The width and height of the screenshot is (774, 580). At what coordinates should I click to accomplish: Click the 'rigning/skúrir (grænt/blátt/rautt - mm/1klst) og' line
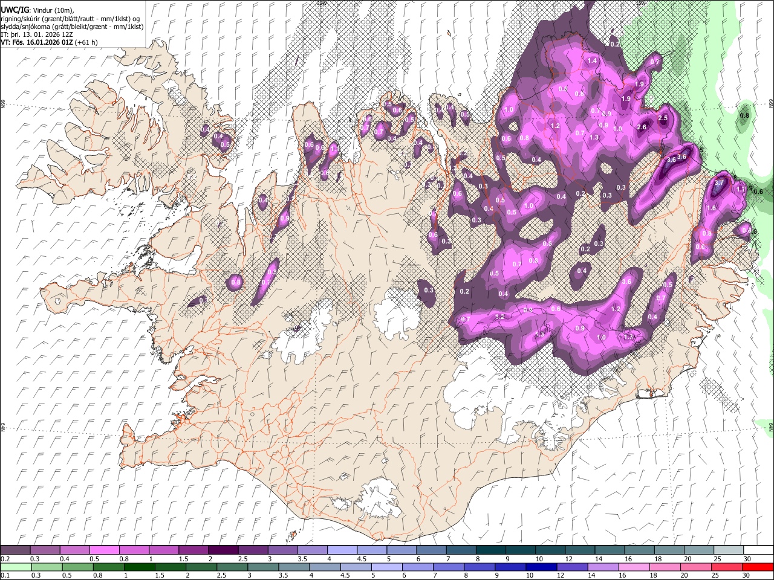coord(71,18)
